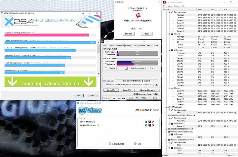Collapse the NVIDIA GeForce GTX 1060 node
This screenshot has width=238, height=157.
click(x=167, y=140)
